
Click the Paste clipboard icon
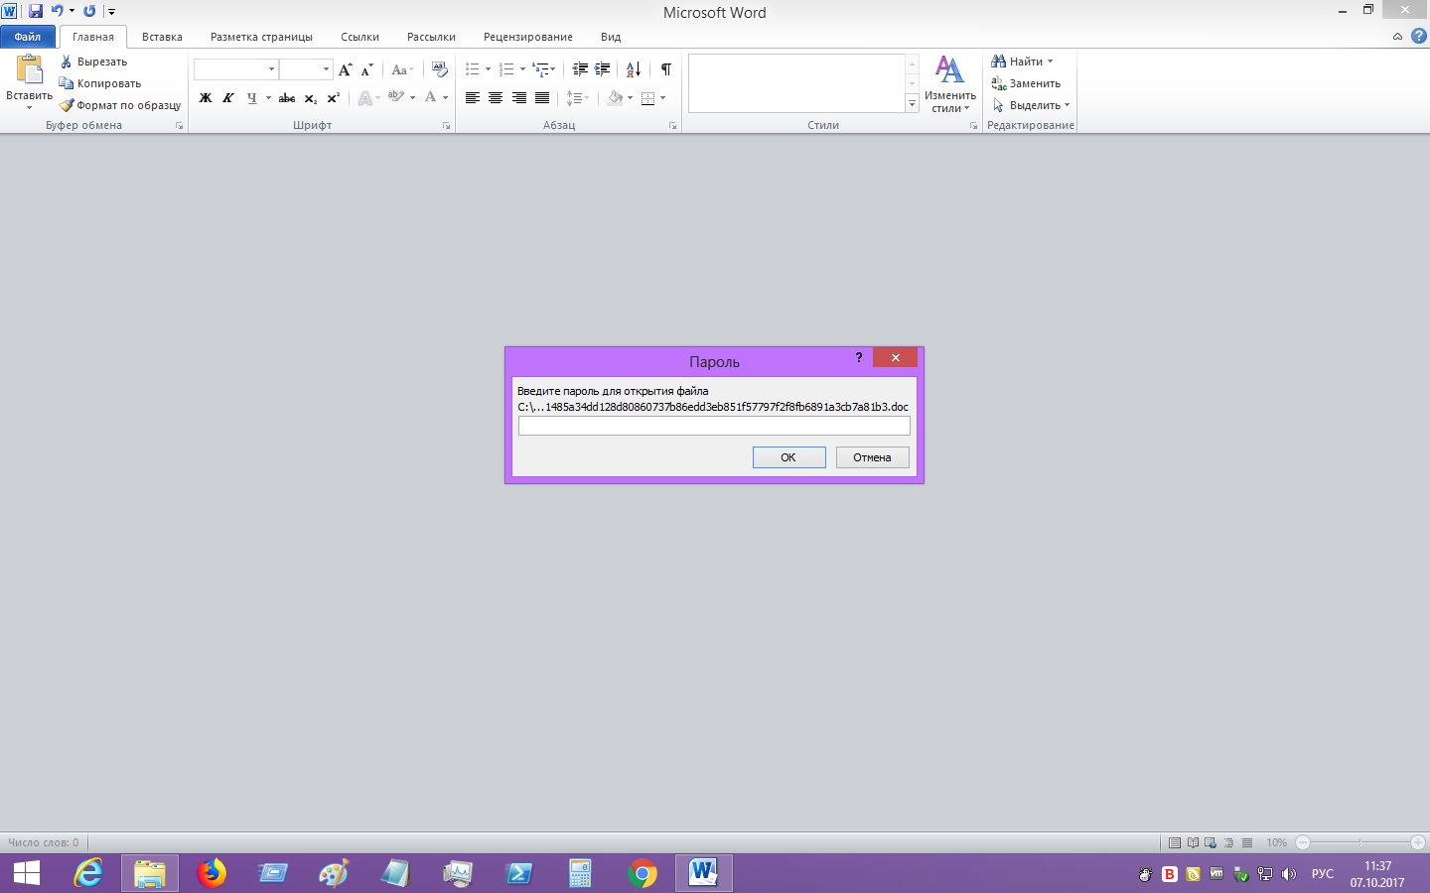(30, 69)
